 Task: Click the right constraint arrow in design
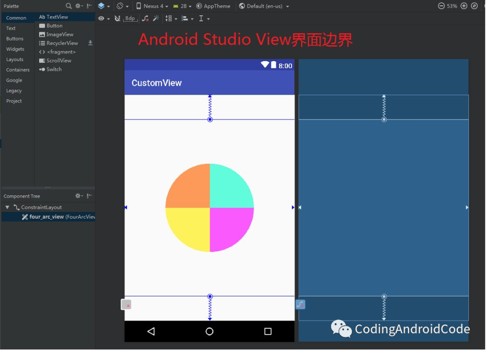293,207
